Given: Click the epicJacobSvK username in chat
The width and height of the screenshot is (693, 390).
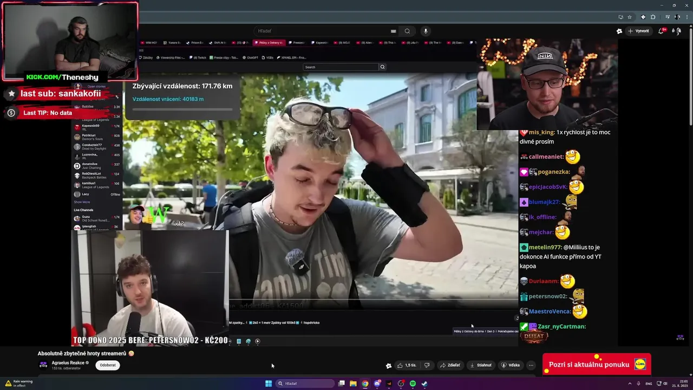Looking at the screenshot, I should point(549,187).
